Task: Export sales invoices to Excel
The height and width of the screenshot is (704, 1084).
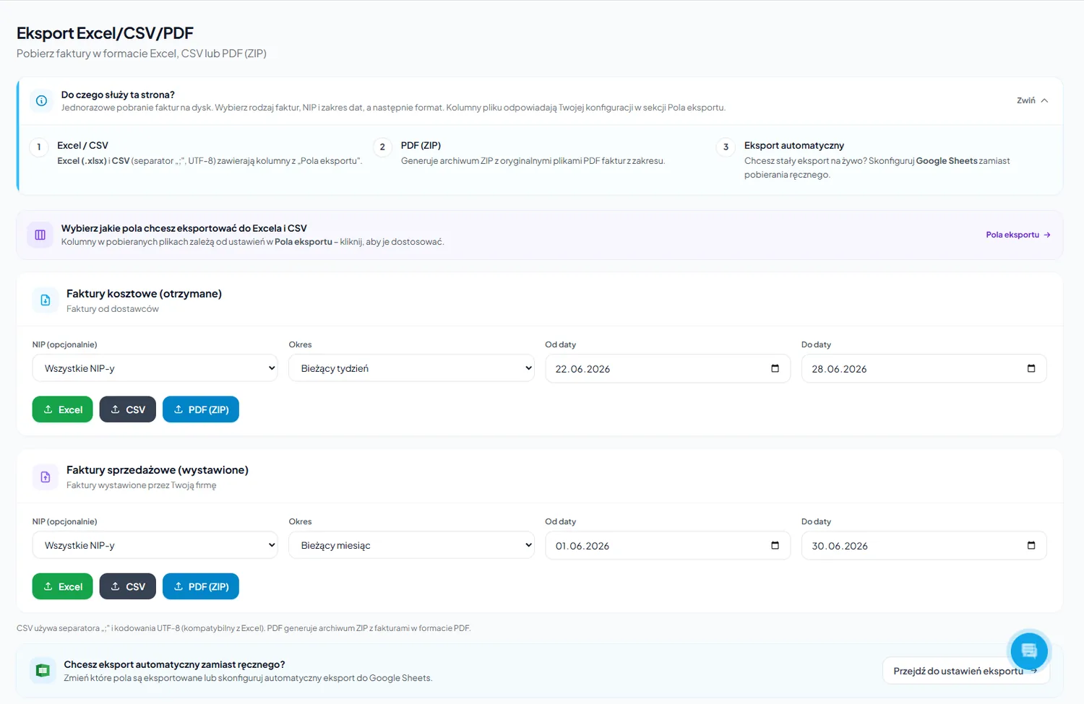Action: click(x=63, y=586)
